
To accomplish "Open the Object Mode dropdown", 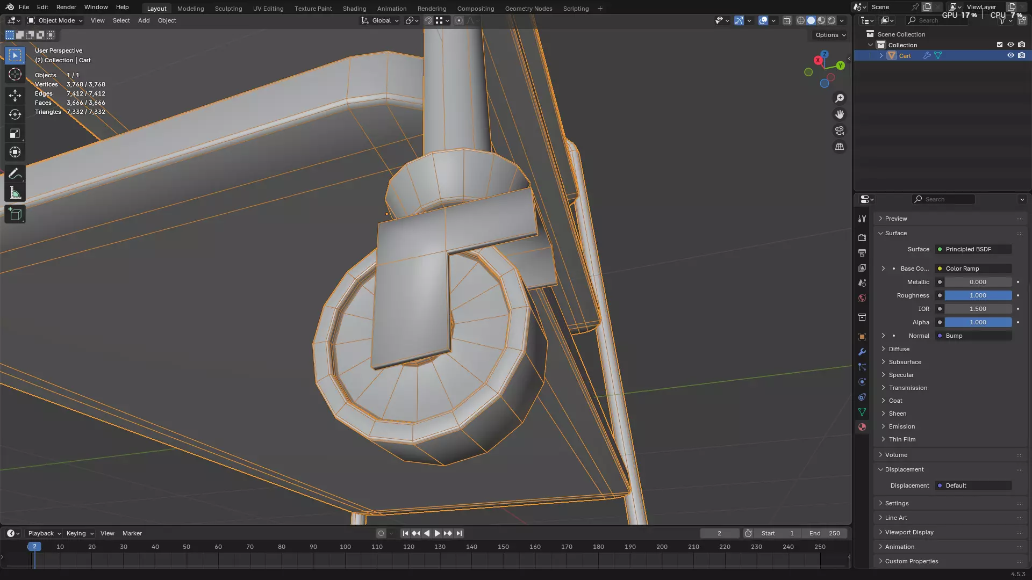I will coord(55,20).
